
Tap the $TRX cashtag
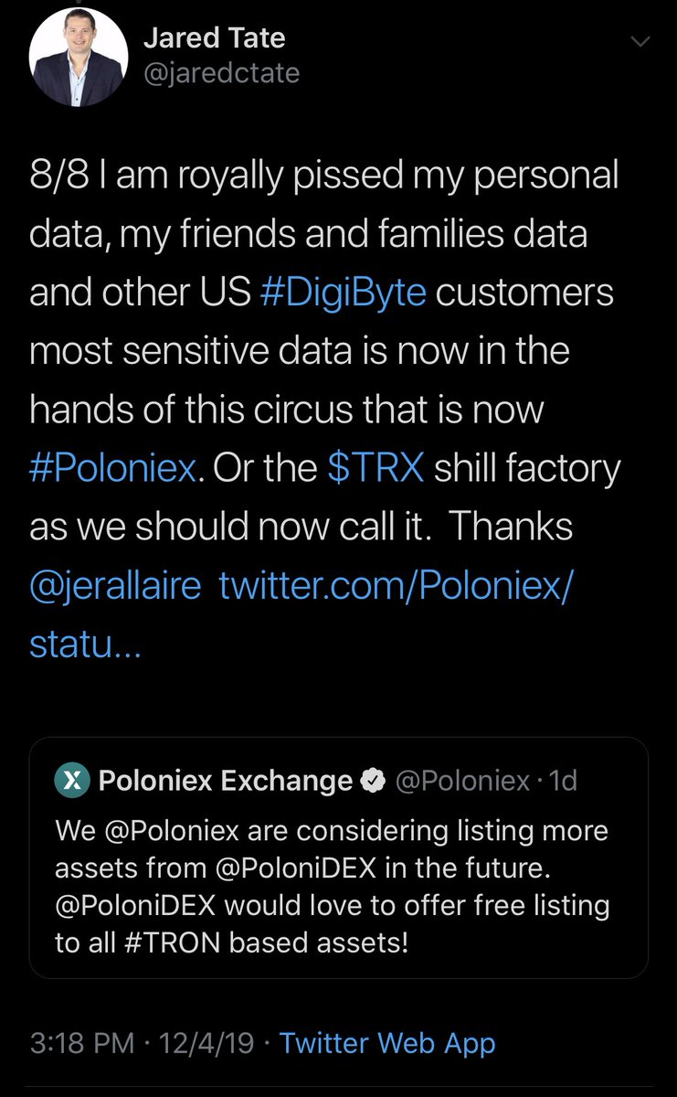376,467
